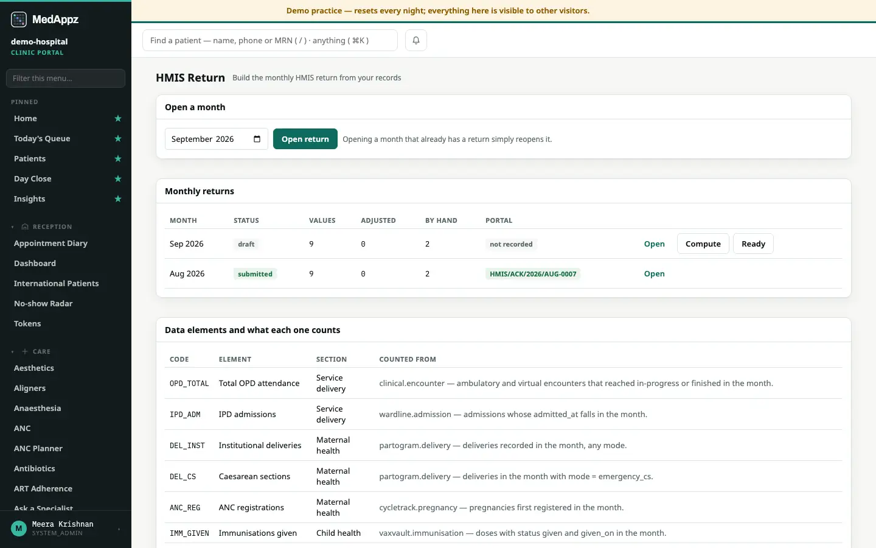Open the month picker calendar icon
The height and width of the screenshot is (548, 876).
click(x=257, y=139)
